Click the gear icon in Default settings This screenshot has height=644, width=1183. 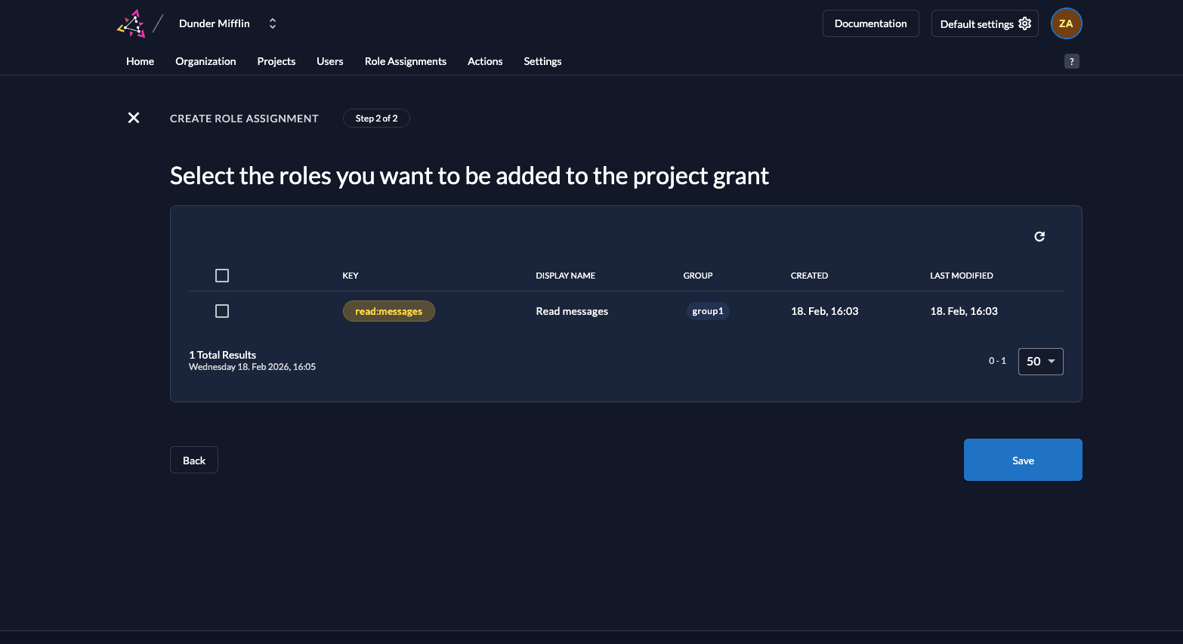point(1024,23)
